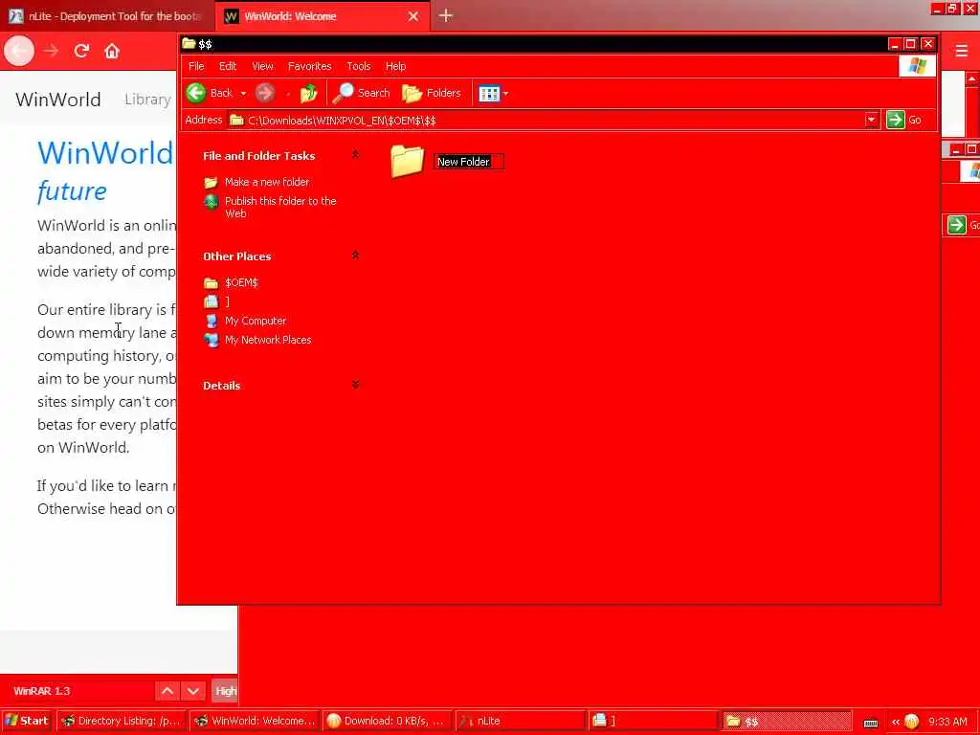Viewport: 980px width, 735px height.
Task: Open the Edit menu
Action: [x=228, y=66]
